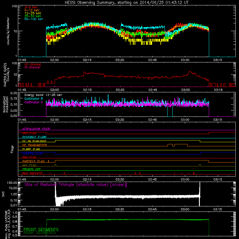Select the 12-25 keV legend label in top plot
Screen dimensions: 239x239
pyautogui.click(x=33, y=13)
